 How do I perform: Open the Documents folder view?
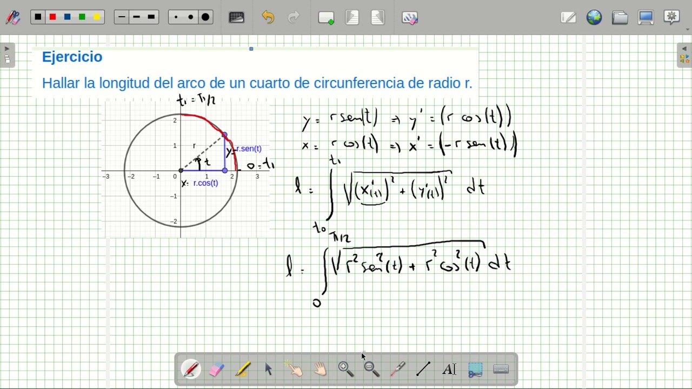[620, 18]
